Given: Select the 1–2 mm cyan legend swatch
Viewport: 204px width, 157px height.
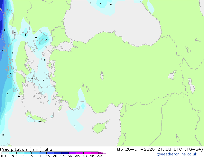Looking at the screenshot, I should 20,153.
